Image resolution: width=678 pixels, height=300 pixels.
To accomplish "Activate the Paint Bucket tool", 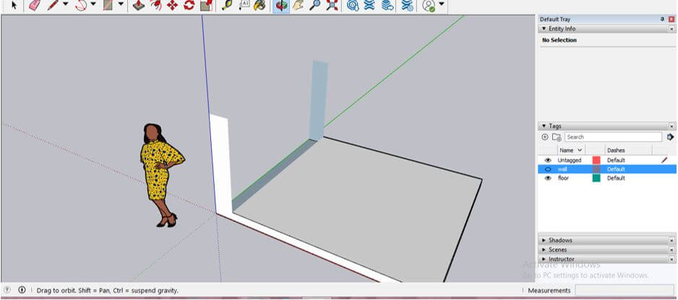I will point(259,5).
